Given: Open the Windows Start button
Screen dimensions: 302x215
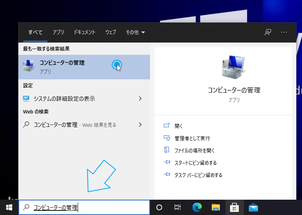Looking at the screenshot, I should (9, 207).
